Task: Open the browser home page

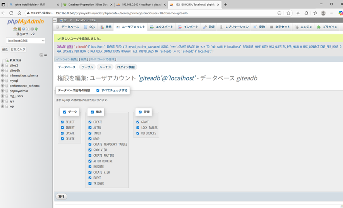Action: tap(19, 13)
